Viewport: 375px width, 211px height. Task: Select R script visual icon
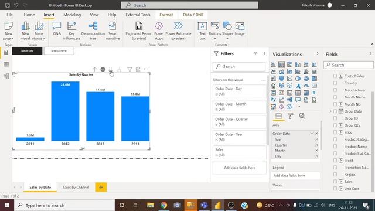pos(314,93)
